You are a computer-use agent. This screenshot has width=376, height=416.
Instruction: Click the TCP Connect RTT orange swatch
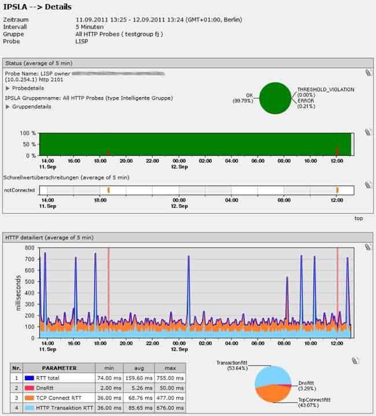[x=29, y=398]
